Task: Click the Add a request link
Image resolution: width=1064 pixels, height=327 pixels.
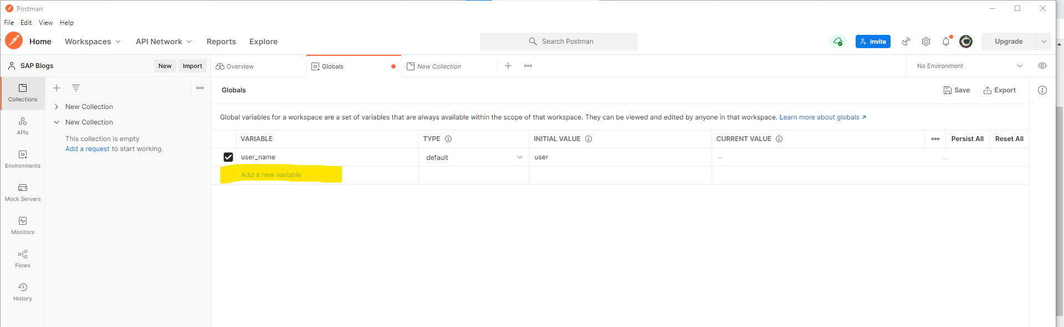Action: 88,149
